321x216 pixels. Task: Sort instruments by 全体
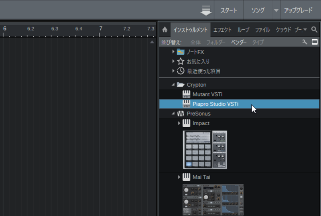pos(195,43)
